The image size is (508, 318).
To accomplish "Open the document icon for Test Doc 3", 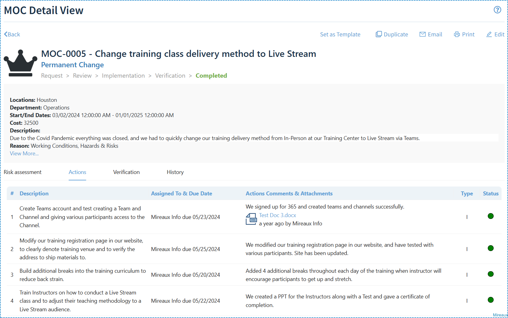I will pos(251,219).
